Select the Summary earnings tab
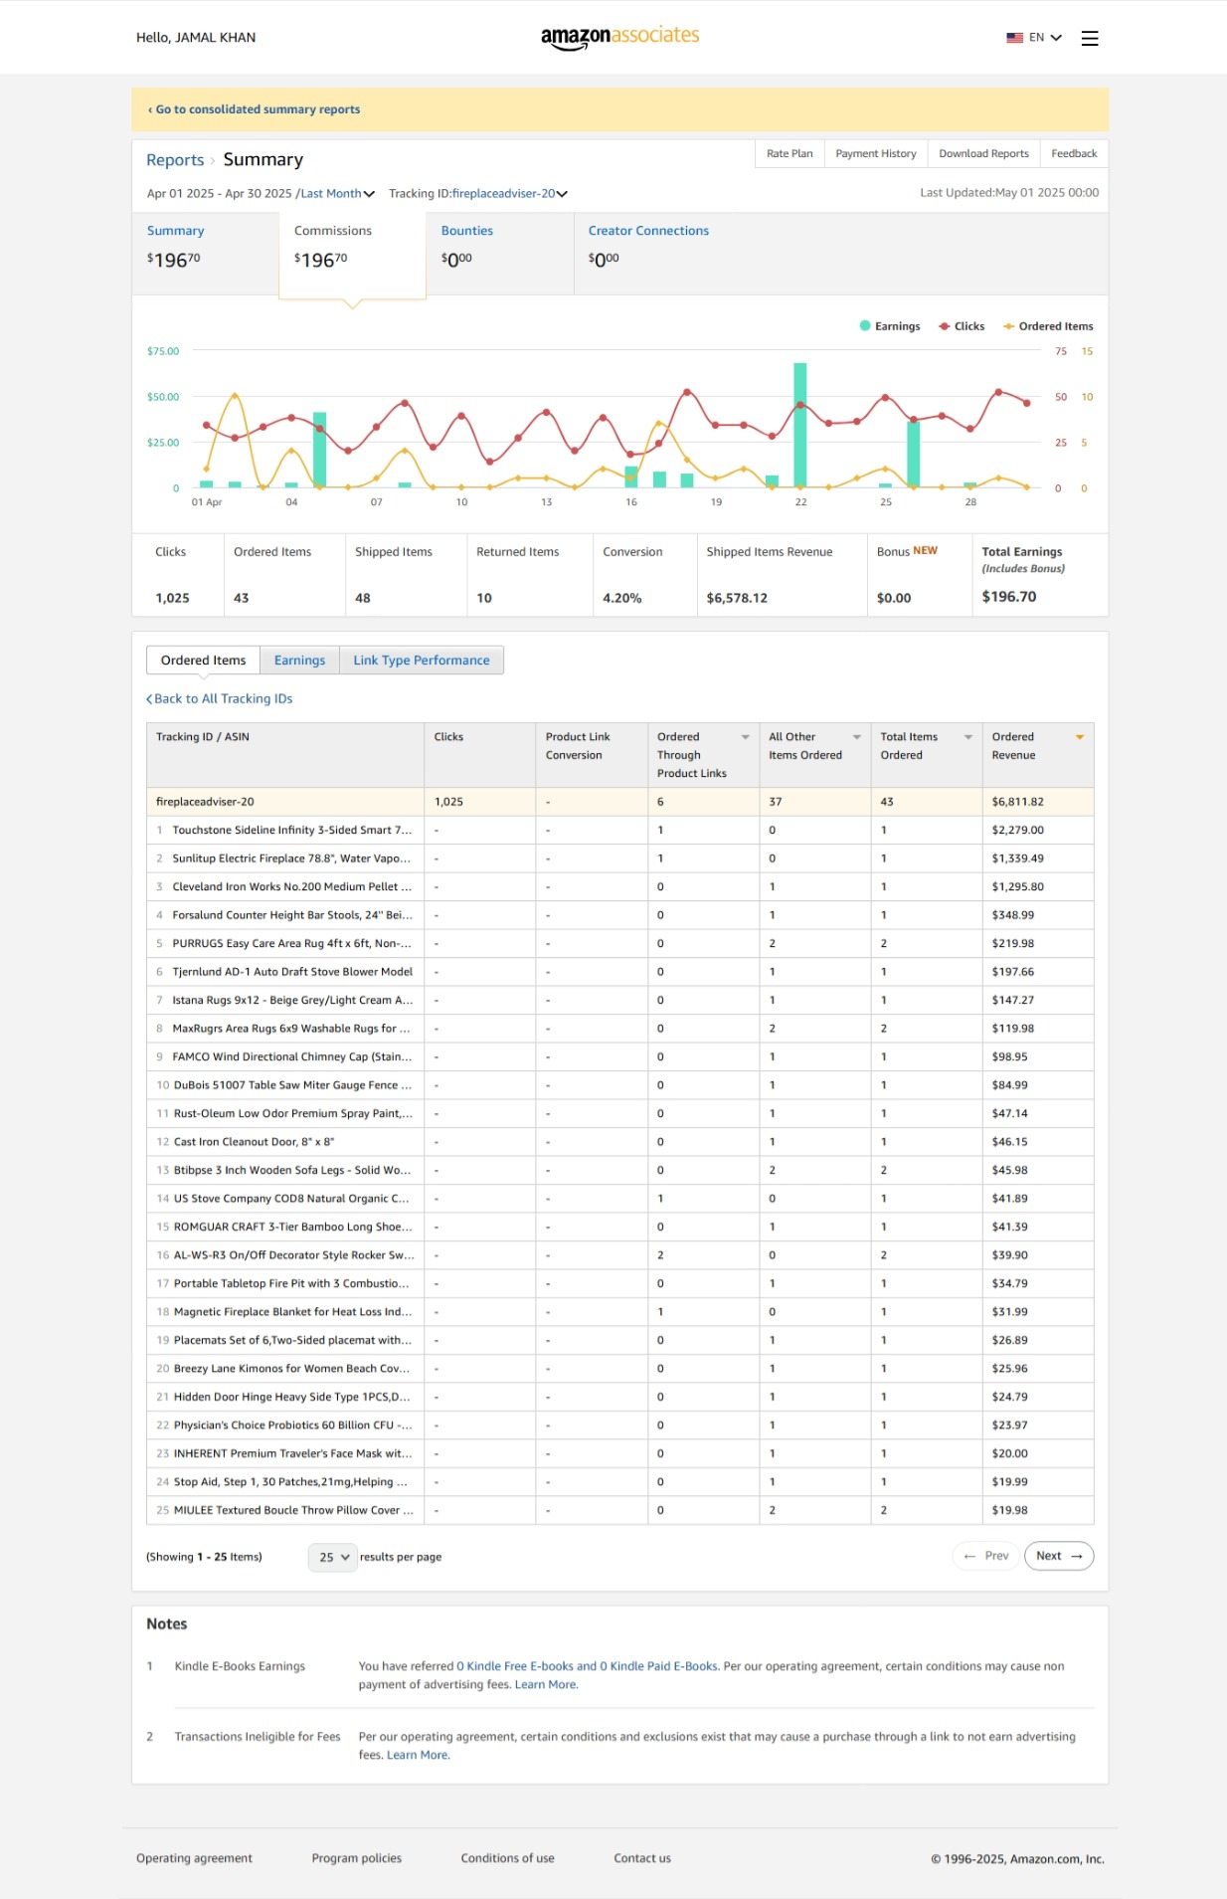 click(205, 254)
